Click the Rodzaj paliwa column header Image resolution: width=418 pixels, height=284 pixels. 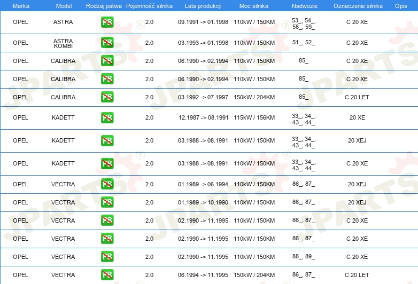104,6
